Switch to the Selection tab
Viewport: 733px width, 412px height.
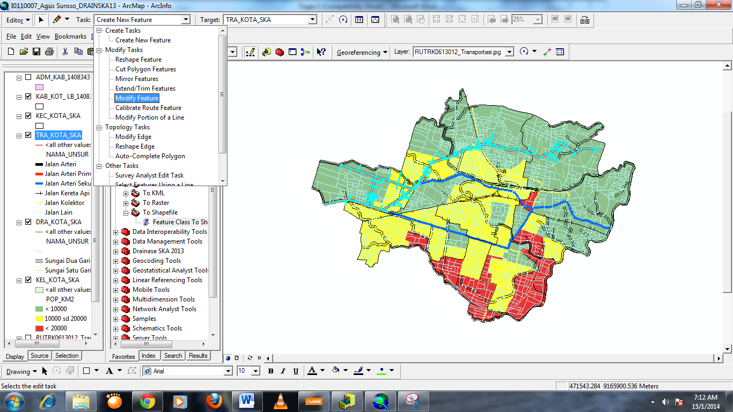[67, 356]
